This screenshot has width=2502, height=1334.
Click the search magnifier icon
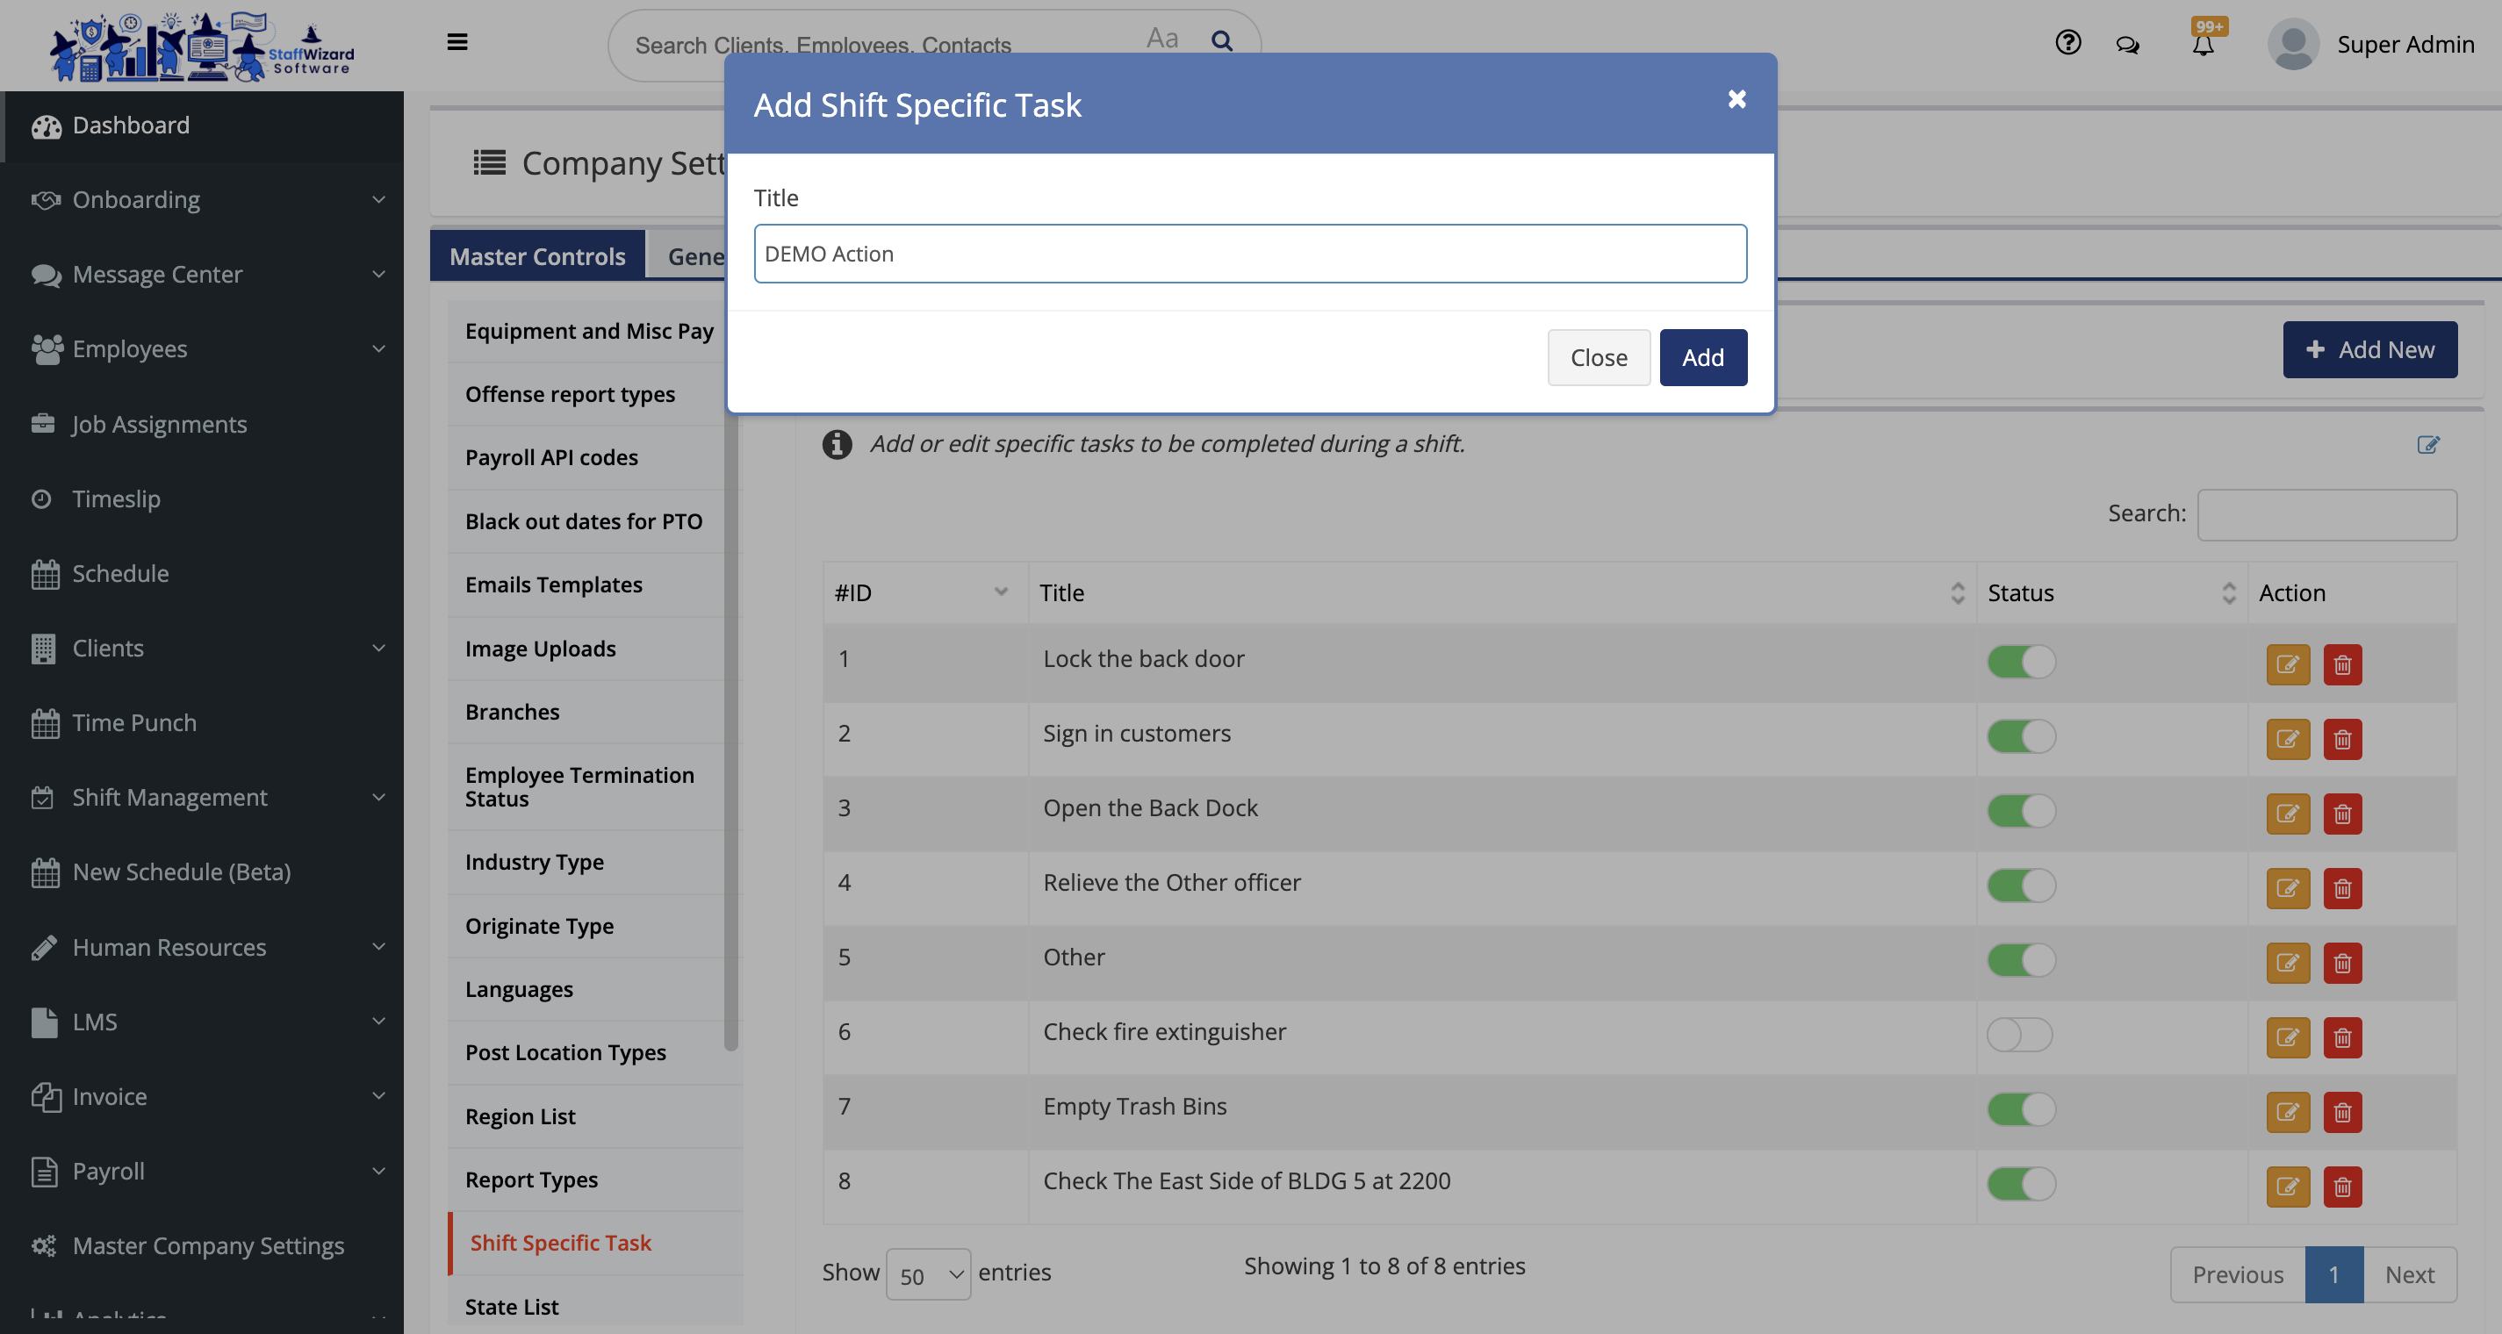coord(1221,40)
